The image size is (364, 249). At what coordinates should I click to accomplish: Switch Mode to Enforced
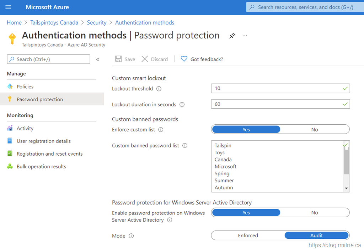coord(248,235)
